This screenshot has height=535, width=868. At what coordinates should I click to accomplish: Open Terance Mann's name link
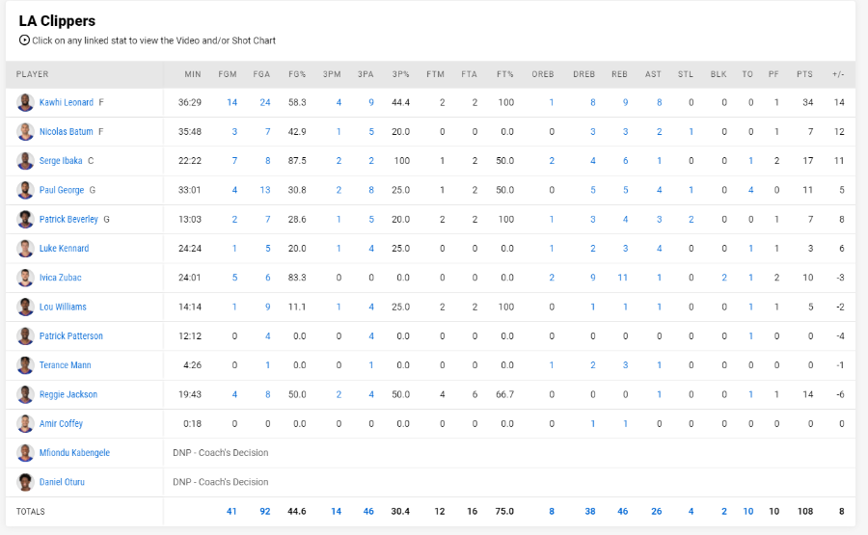[66, 365]
